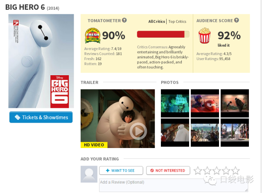262x193 pixels.
Task: Open the red armored Baymax photo
Action: tap(205, 103)
